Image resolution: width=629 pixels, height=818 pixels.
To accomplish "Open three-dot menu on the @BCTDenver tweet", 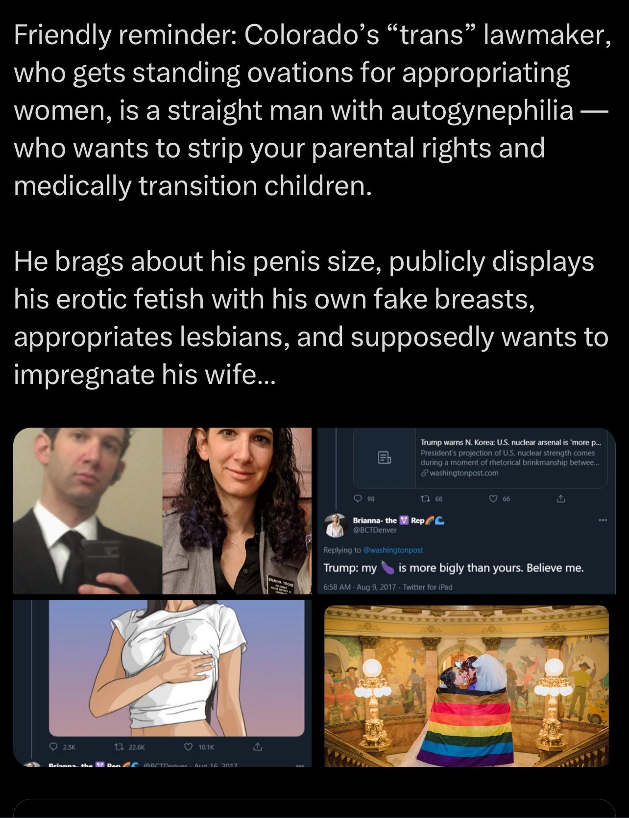I will [603, 520].
